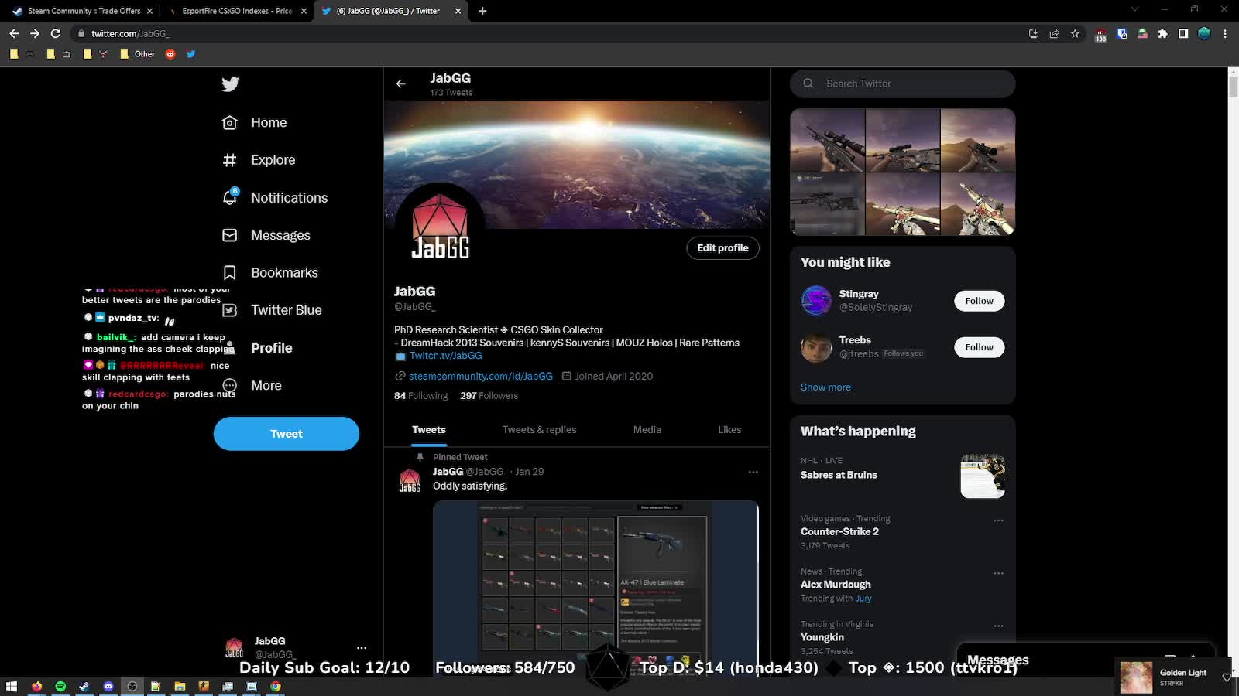View the 84 Following list
The width and height of the screenshot is (1239, 696).
coord(420,395)
